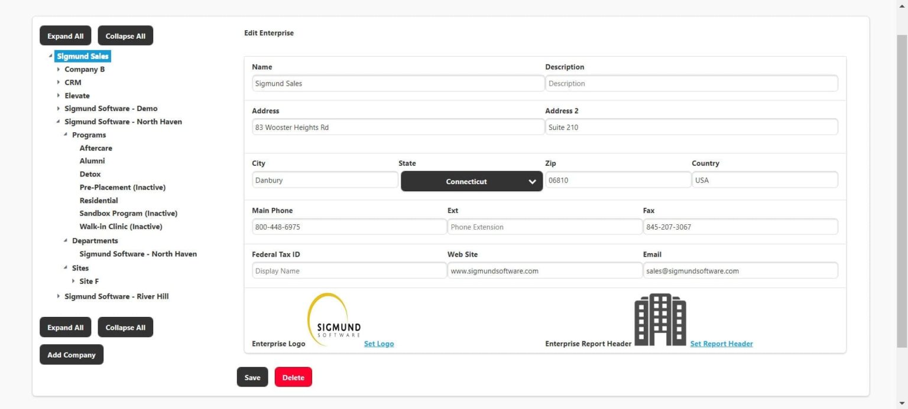908x409 pixels.
Task: Expand Sigmund Software - River Hill
Action: (x=59, y=296)
